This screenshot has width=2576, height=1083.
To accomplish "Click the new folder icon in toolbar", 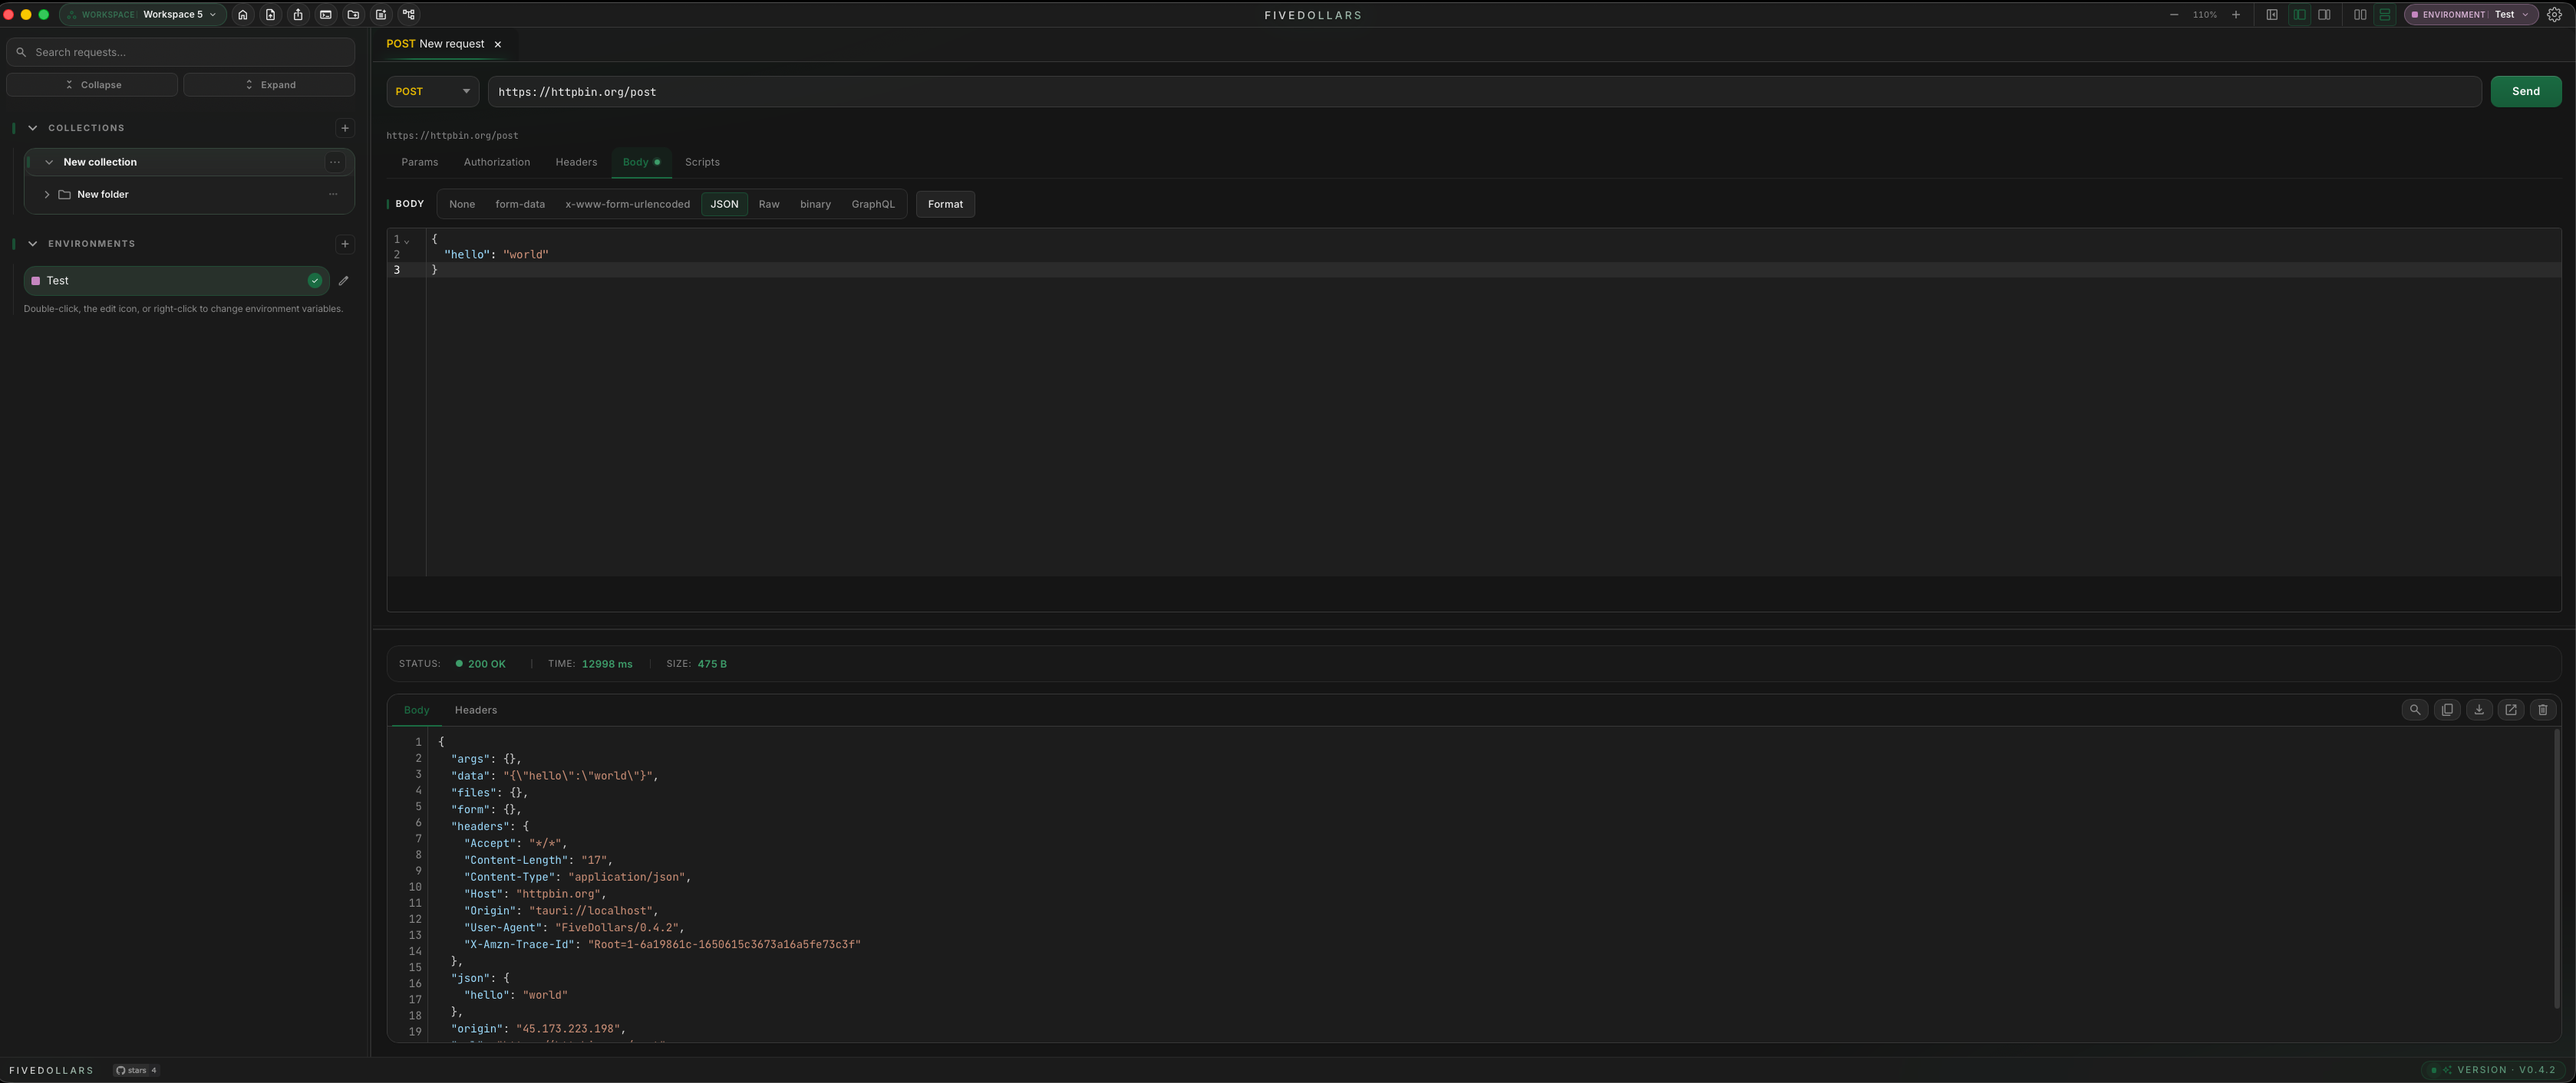I will (x=353, y=15).
